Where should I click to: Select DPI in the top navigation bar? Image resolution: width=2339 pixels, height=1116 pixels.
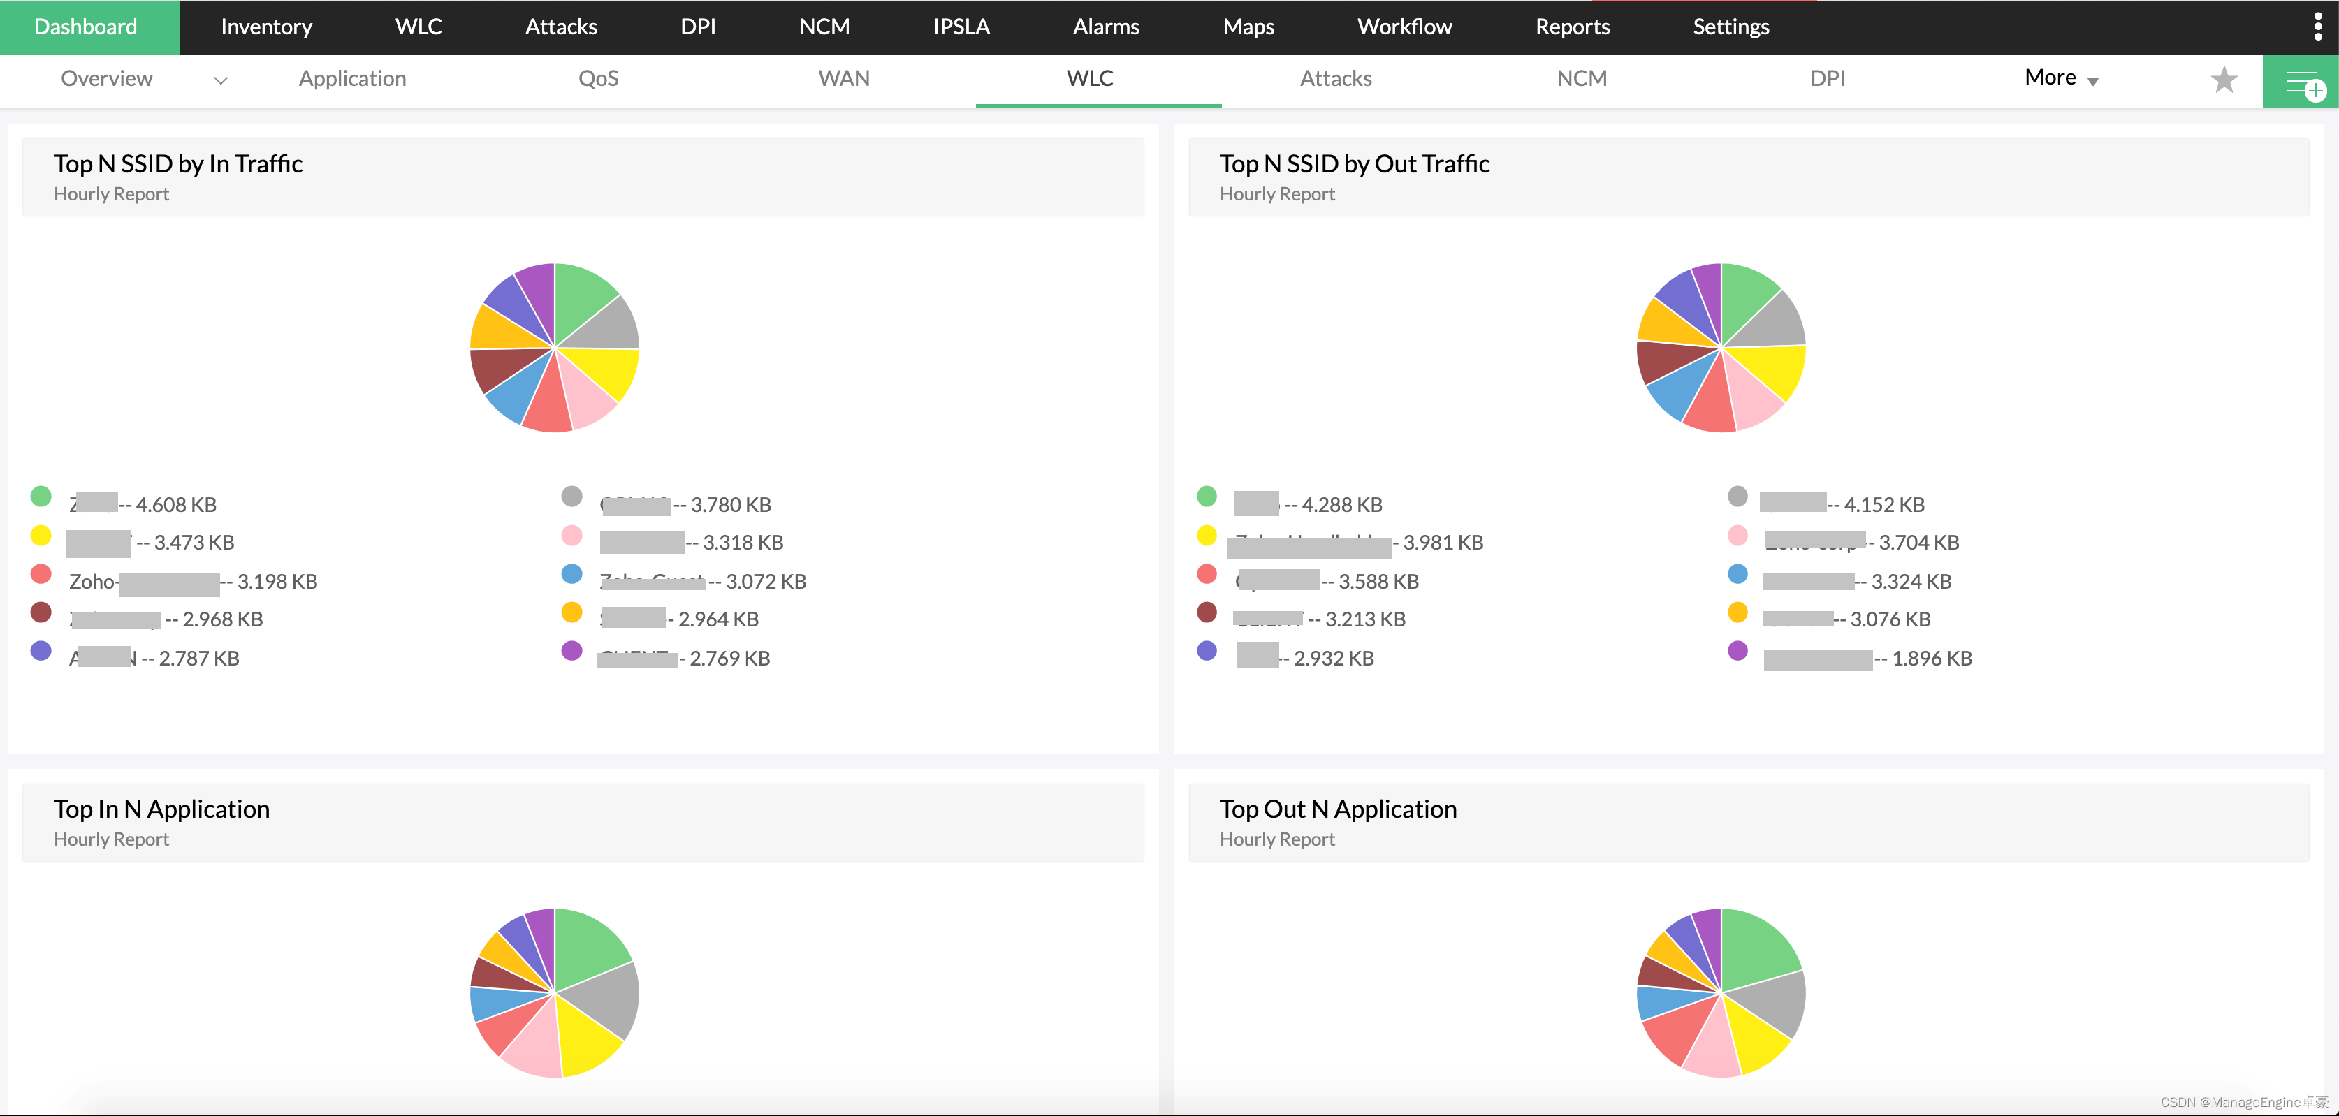pyautogui.click(x=698, y=27)
